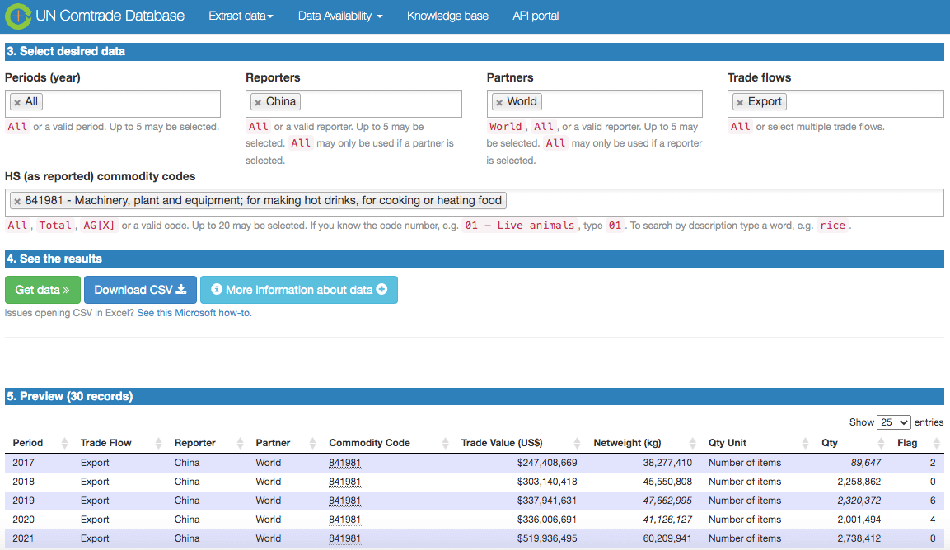The width and height of the screenshot is (950, 550).
Task: Open the Knowledge base page
Action: pos(447,16)
